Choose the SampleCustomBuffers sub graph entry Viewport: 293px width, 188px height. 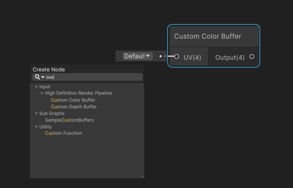tap(70, 120)
